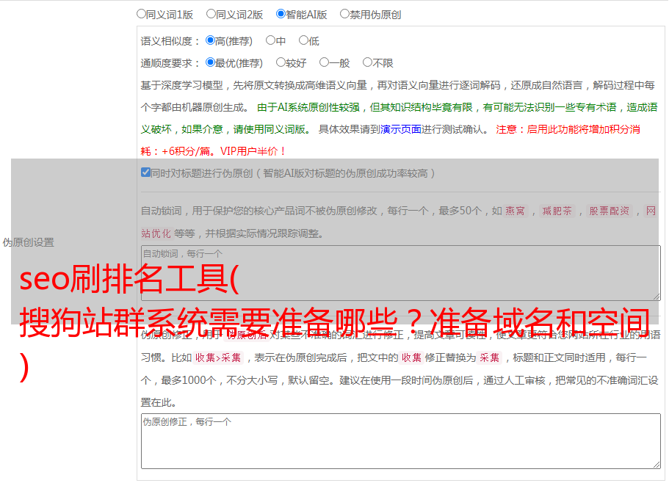This screenshot has height=483, width=669.
Task: Set 通顺度要求 to 最优(推荐)
Action: click(x=210, y=62)
